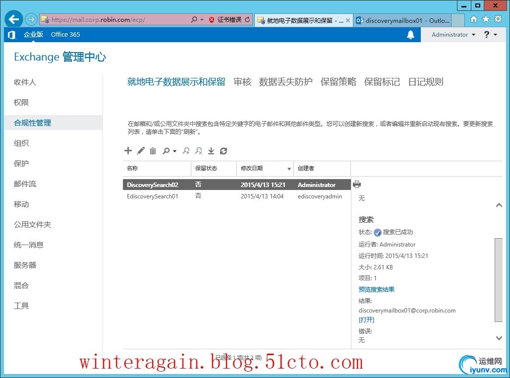Open 公用文件夹 in left navigation
This screenshot has height=378, width=510.
coord(32,225)
